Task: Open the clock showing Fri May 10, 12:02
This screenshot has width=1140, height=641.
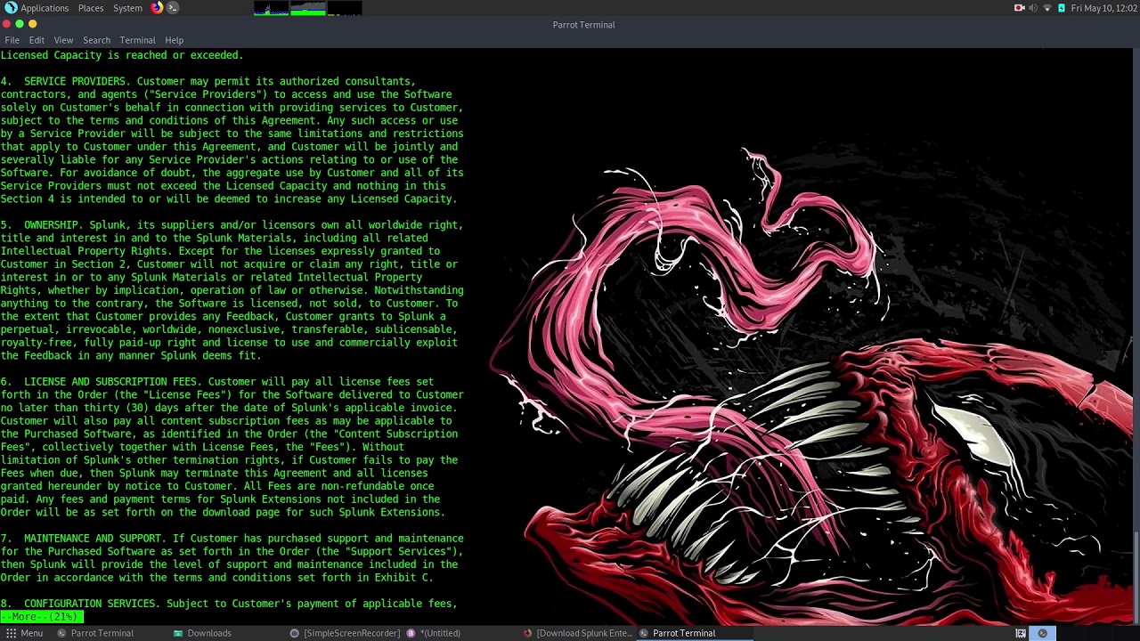Action: [x=1103, y=8]
